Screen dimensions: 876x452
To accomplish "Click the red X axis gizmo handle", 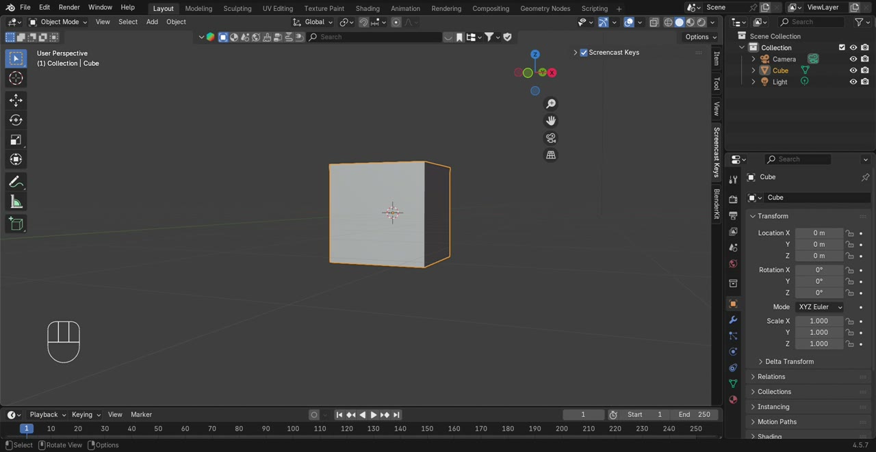I will [x=552, y=72].
